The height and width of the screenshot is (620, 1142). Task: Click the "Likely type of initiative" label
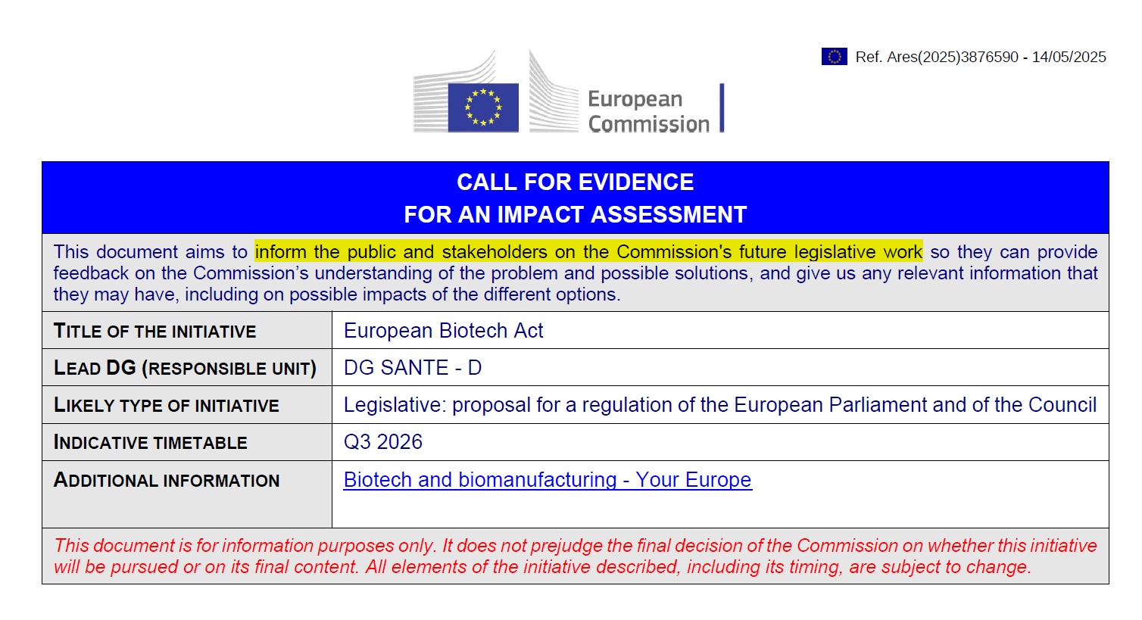pos(167,406)
